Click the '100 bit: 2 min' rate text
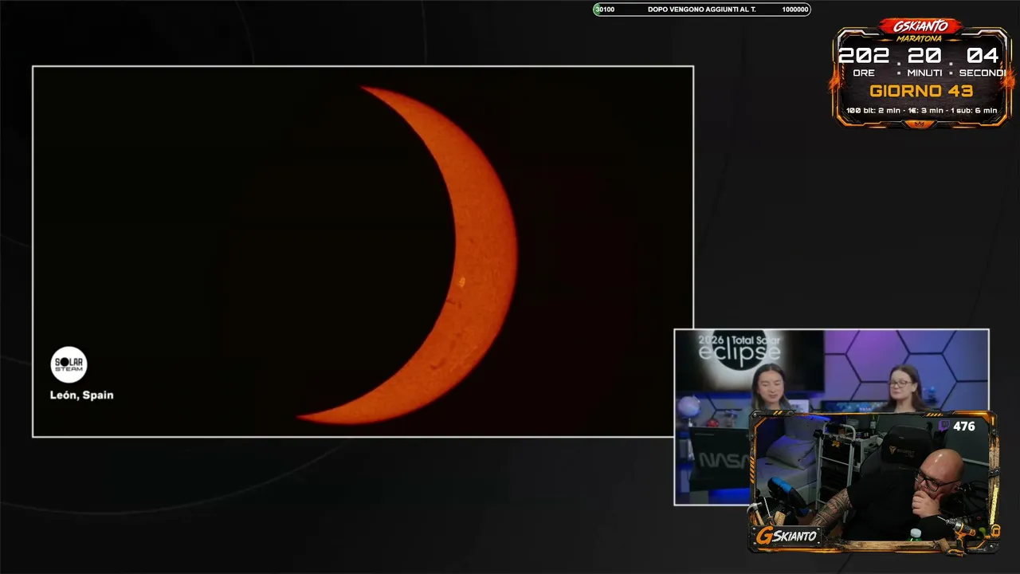 coord(873,110)
